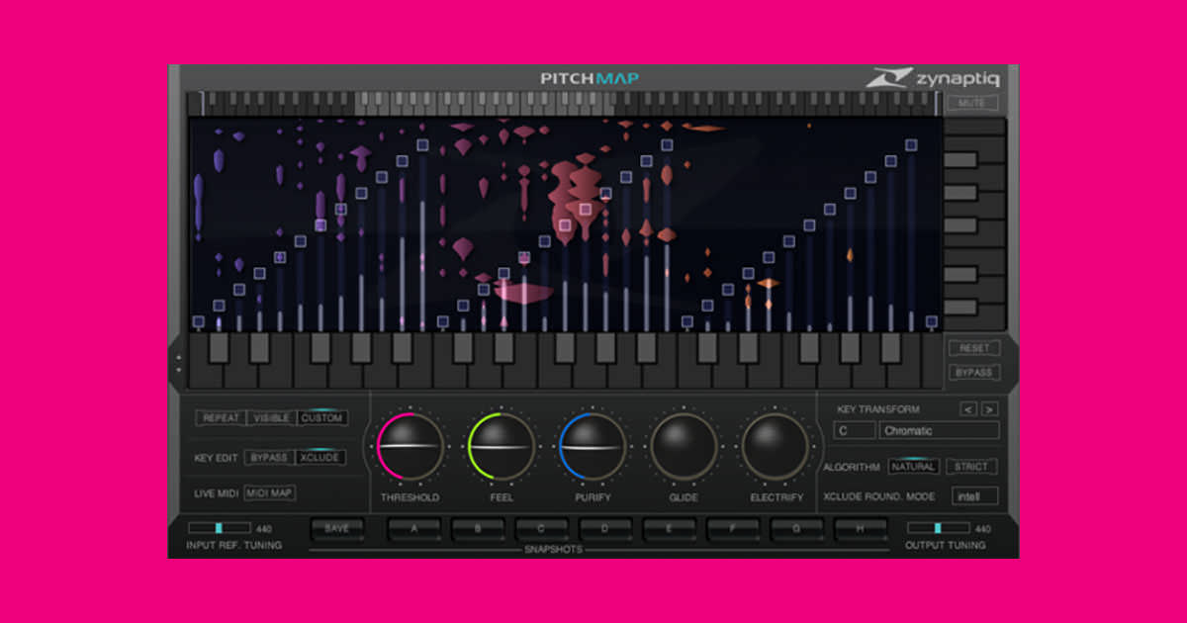Click the XCLUDE ROUND. MODE label
This screenshot has width=1187, height=623.
click(x=879, y=496)
